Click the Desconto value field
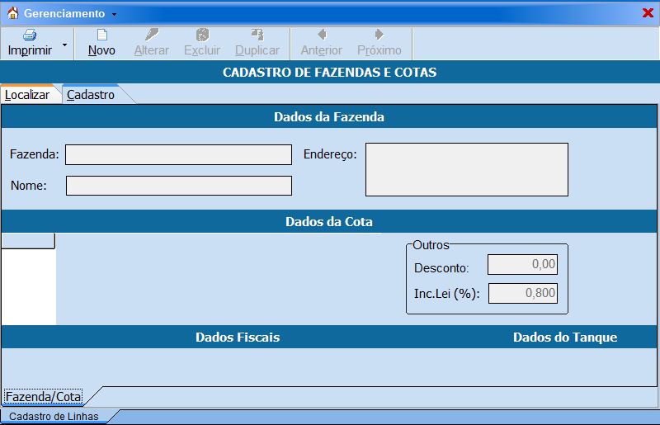 tap(522, 264)
